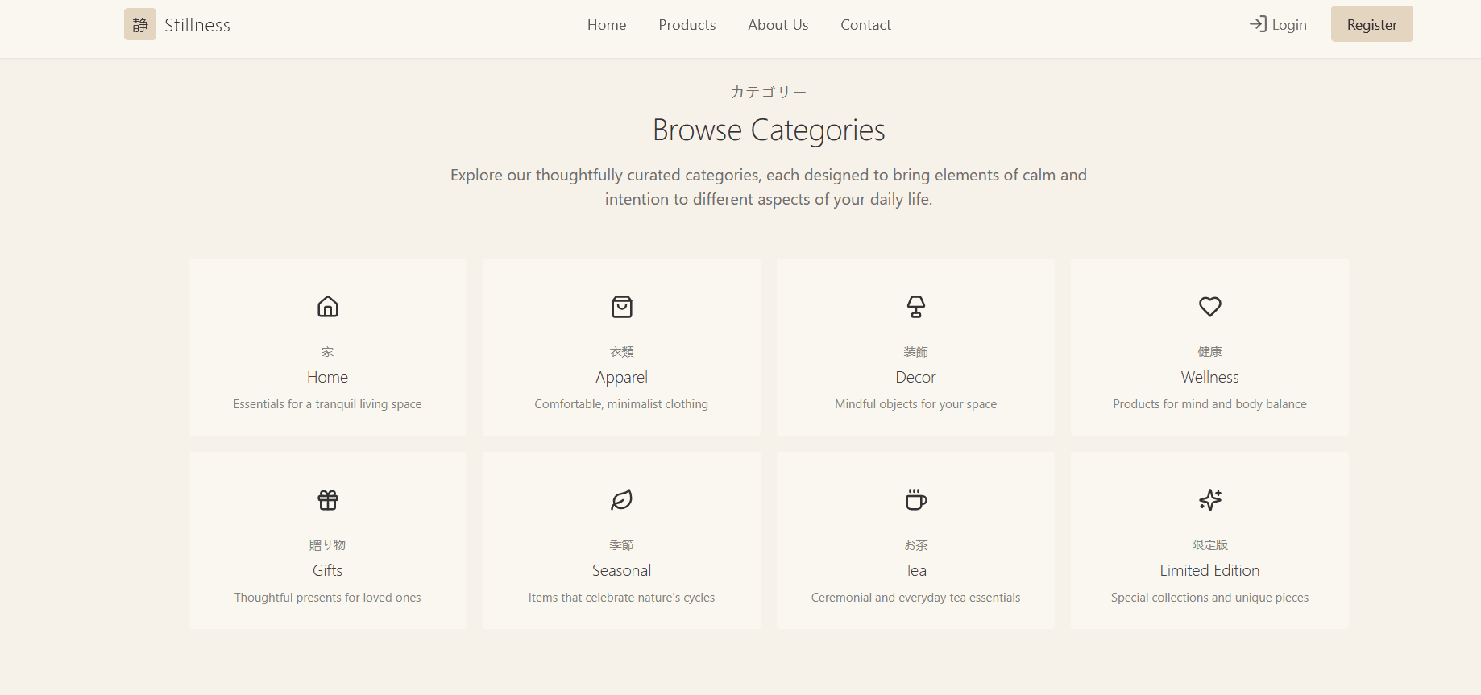Click the 季節 label on Seasonal card
Image resolution: width=1481 pixels, height=695 pixels.
click(x=622, y=545)
